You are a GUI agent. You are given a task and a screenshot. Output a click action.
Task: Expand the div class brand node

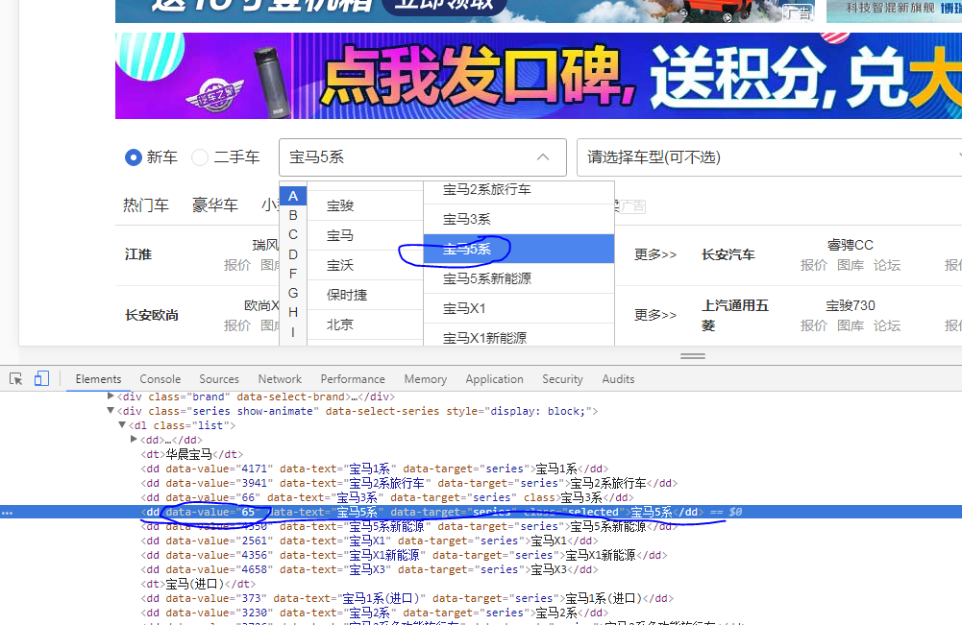(x=111, y=397)
